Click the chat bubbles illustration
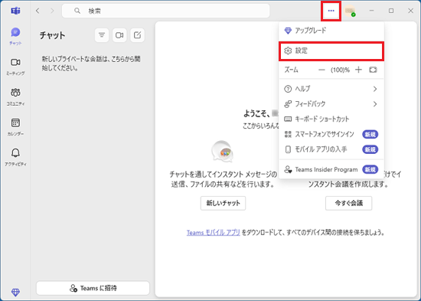421x301 pixels. (x=222, y=152)
